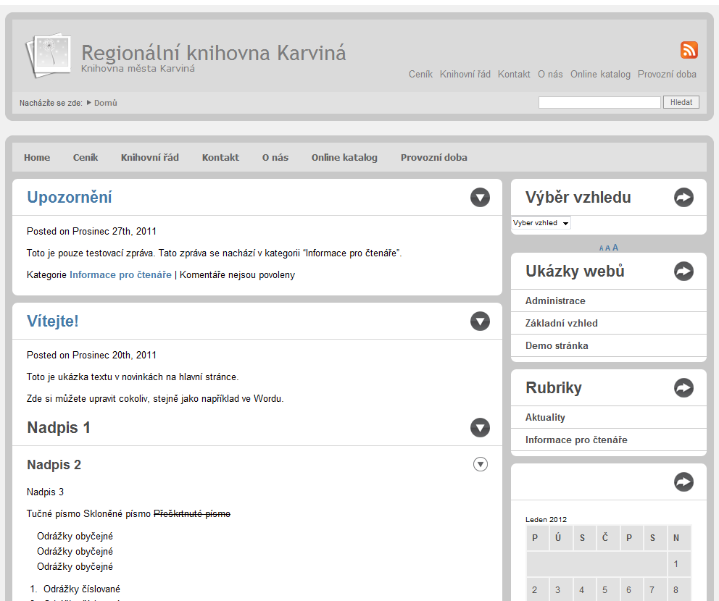The image size is (719, 601).
Task: Click the Online katalog header link
Action: coord(600,74)
